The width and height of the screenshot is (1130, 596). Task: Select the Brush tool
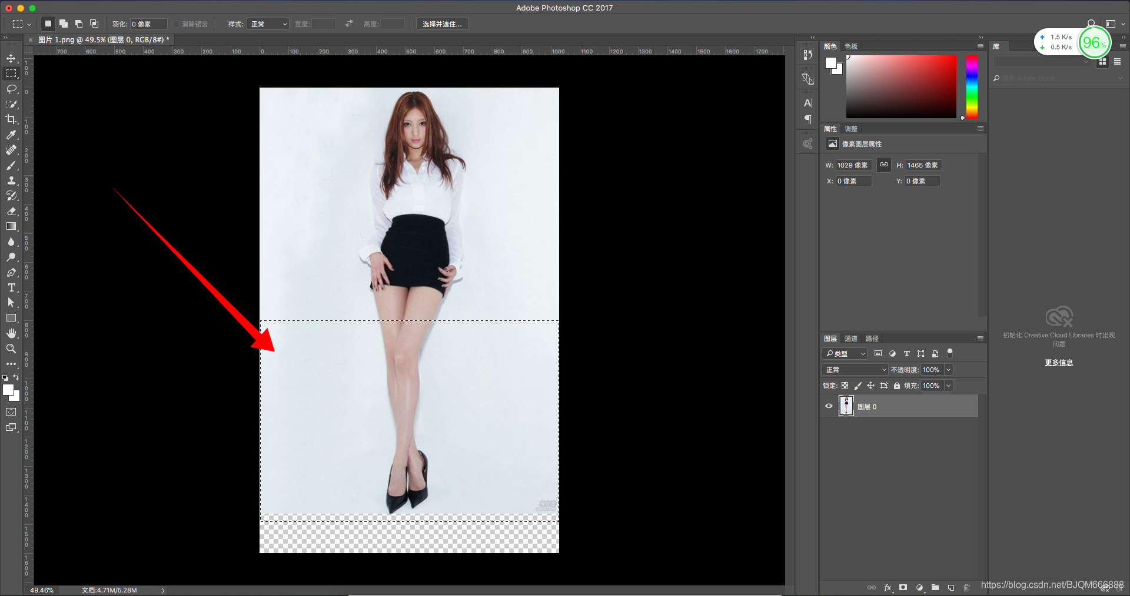(11, 165)
